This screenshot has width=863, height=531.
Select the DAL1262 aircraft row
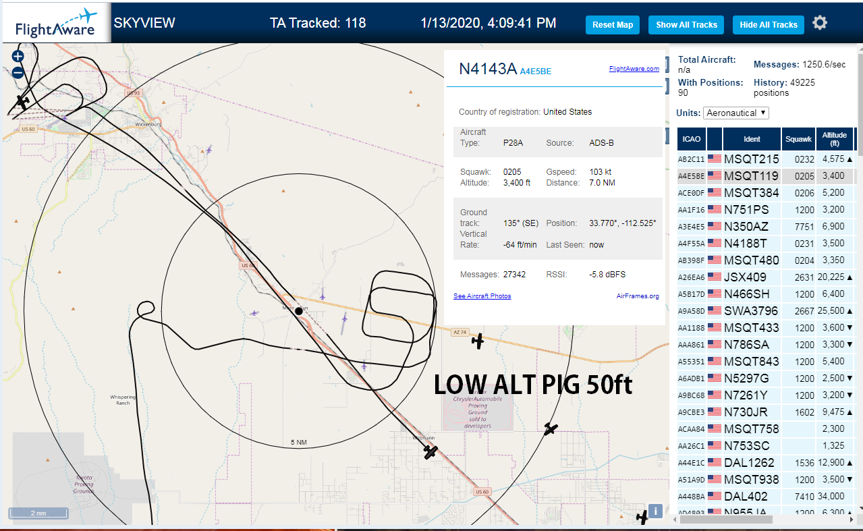(767, 463)
